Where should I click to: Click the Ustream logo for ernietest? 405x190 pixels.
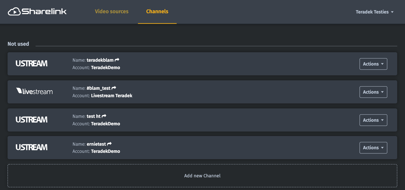(x=31, y=147)
